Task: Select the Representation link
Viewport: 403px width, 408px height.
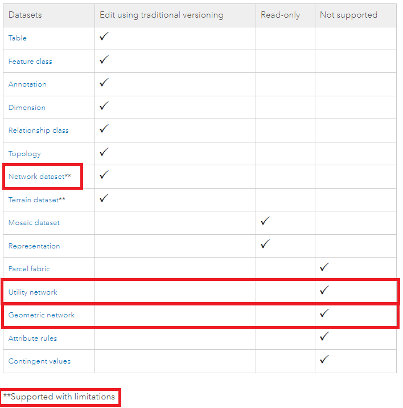Action: pos(34,246)
